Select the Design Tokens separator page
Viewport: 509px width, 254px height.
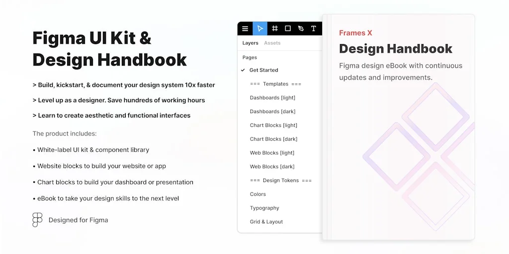tap(281, 181)
